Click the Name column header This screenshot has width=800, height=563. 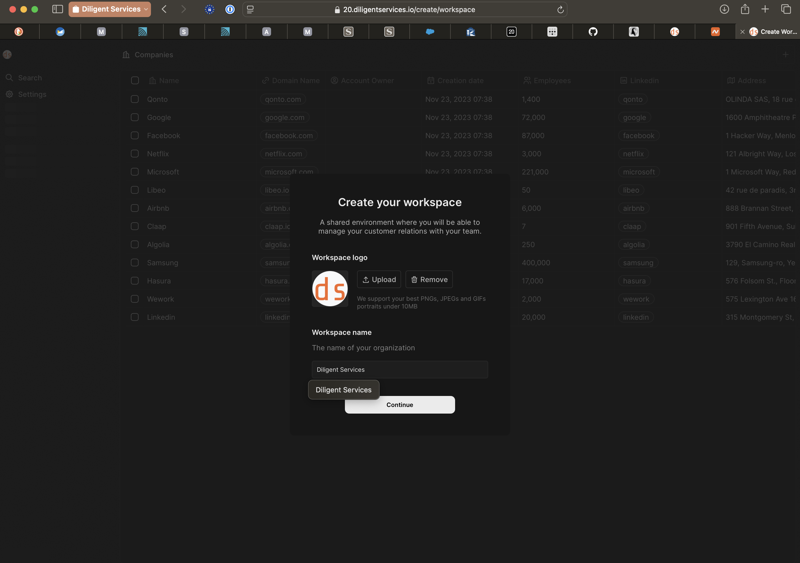click(164, 80)
